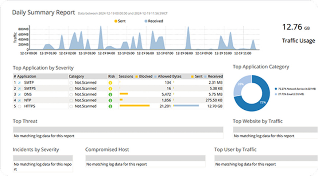
Task: Click the Sent legend swatch in Bytes header
Action: point(192,77)
